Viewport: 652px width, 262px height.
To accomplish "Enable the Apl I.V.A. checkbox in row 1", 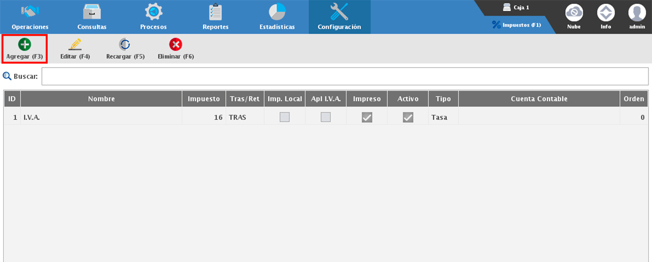I will [325, 117].
